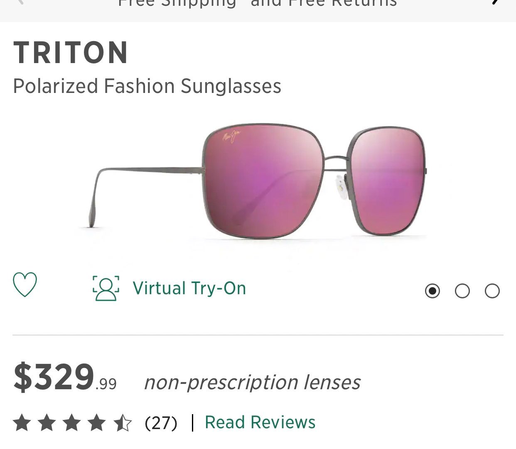Open Read Reviews link

click(x=260, y=422)
